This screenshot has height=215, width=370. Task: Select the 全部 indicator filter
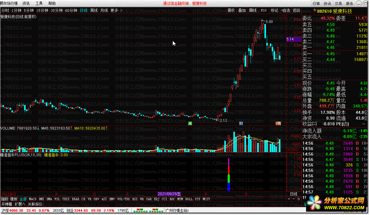(23, 199)
